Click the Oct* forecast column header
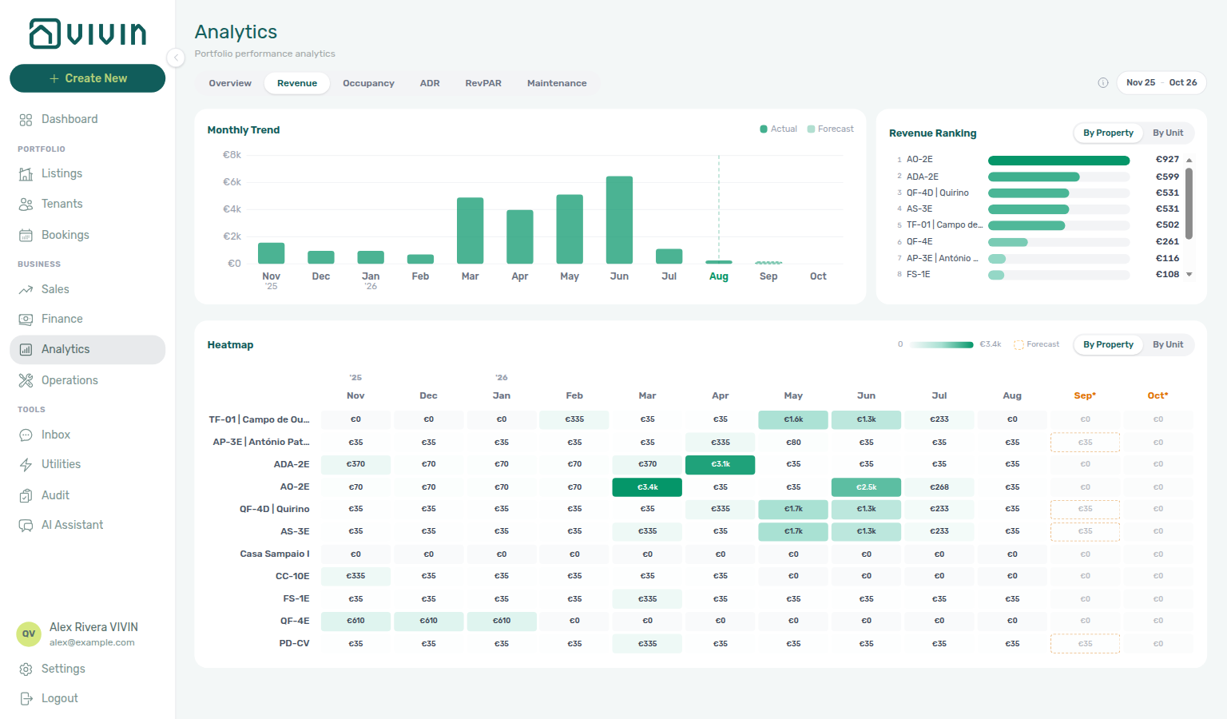 coord(1158,395)
